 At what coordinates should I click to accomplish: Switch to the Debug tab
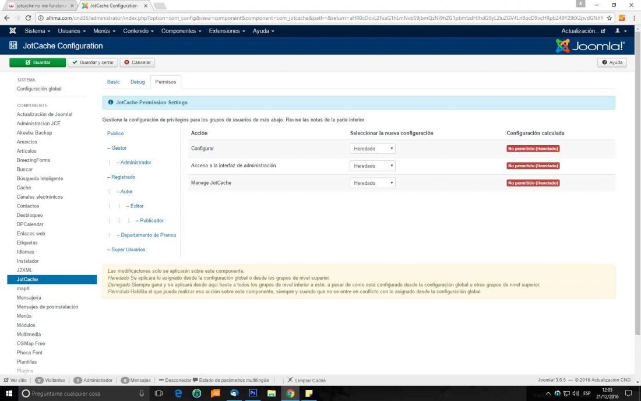tap(138, 82)
